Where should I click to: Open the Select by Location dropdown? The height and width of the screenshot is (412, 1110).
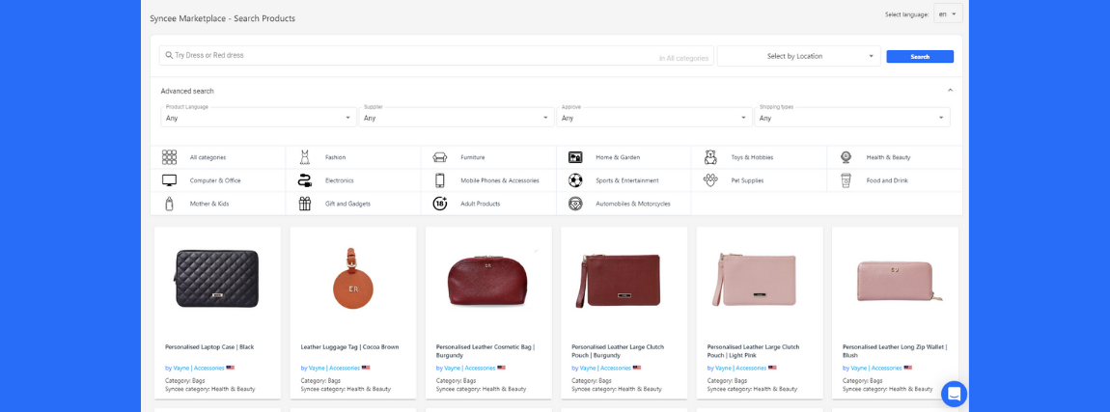pyautogui.click(x=798, y=56)
